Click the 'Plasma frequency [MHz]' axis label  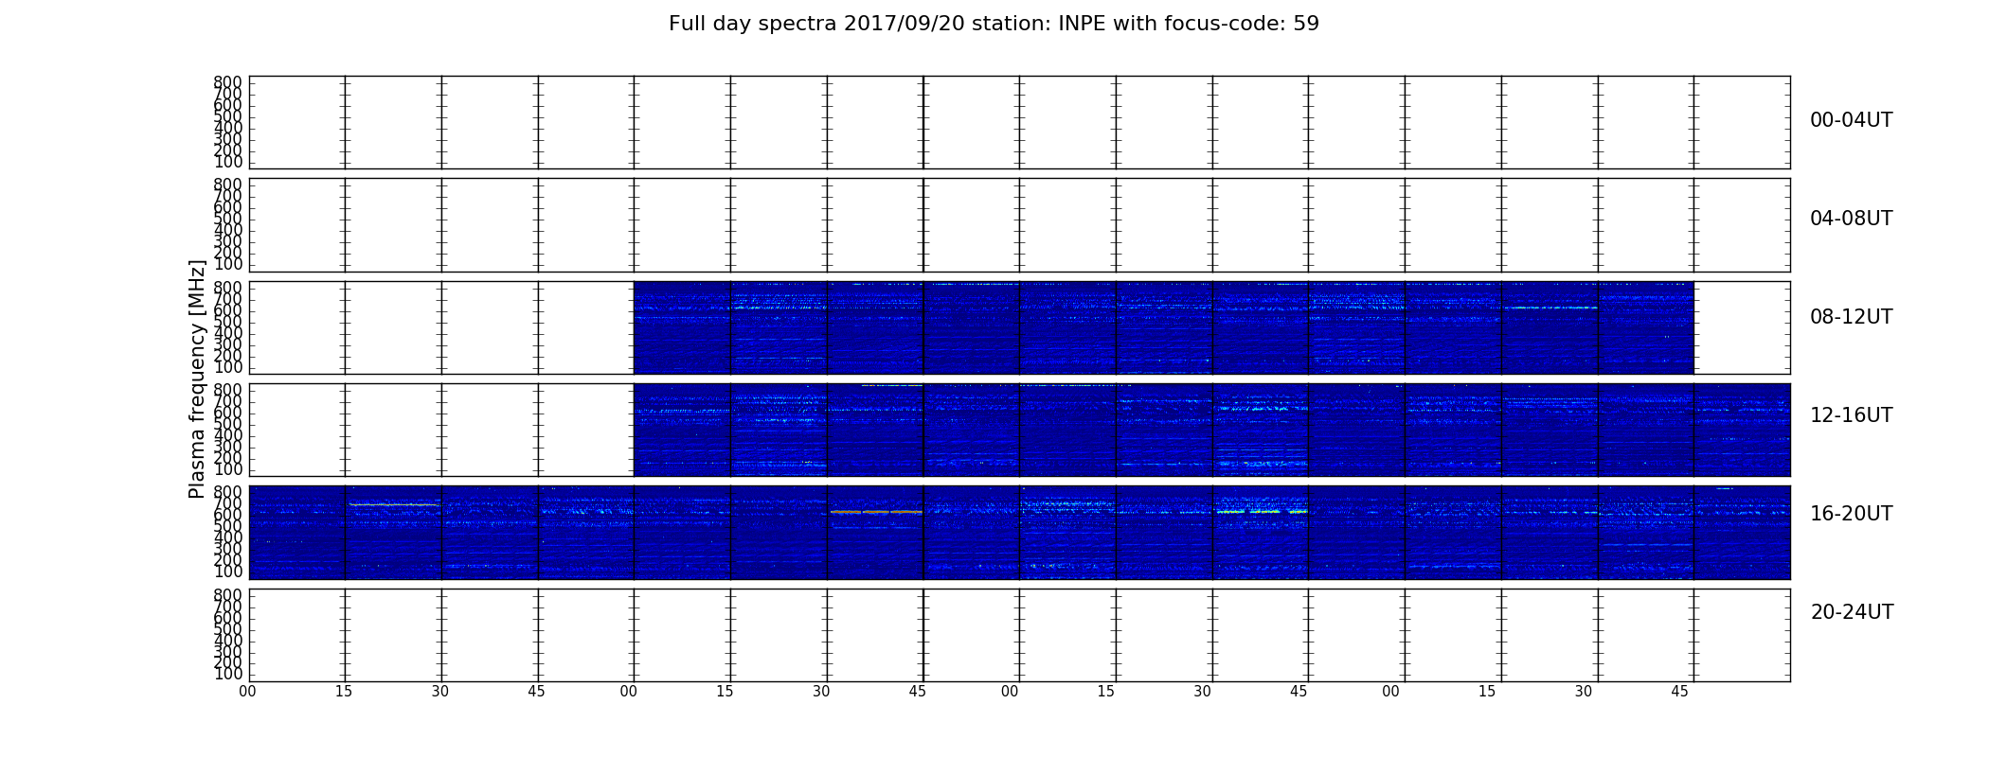click(197, 378)
